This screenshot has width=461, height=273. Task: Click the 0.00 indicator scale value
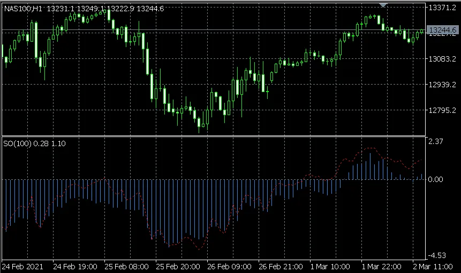435,179
